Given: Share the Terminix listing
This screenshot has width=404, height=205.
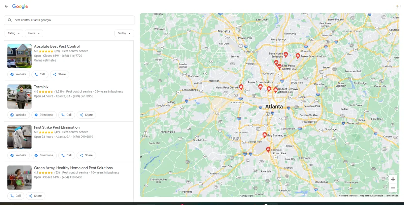Looking at the screenshot, I should pyautogui.click(x=86, y=115).
